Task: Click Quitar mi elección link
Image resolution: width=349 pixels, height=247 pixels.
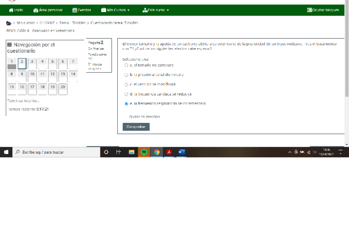Action: [x=144, y=117]
